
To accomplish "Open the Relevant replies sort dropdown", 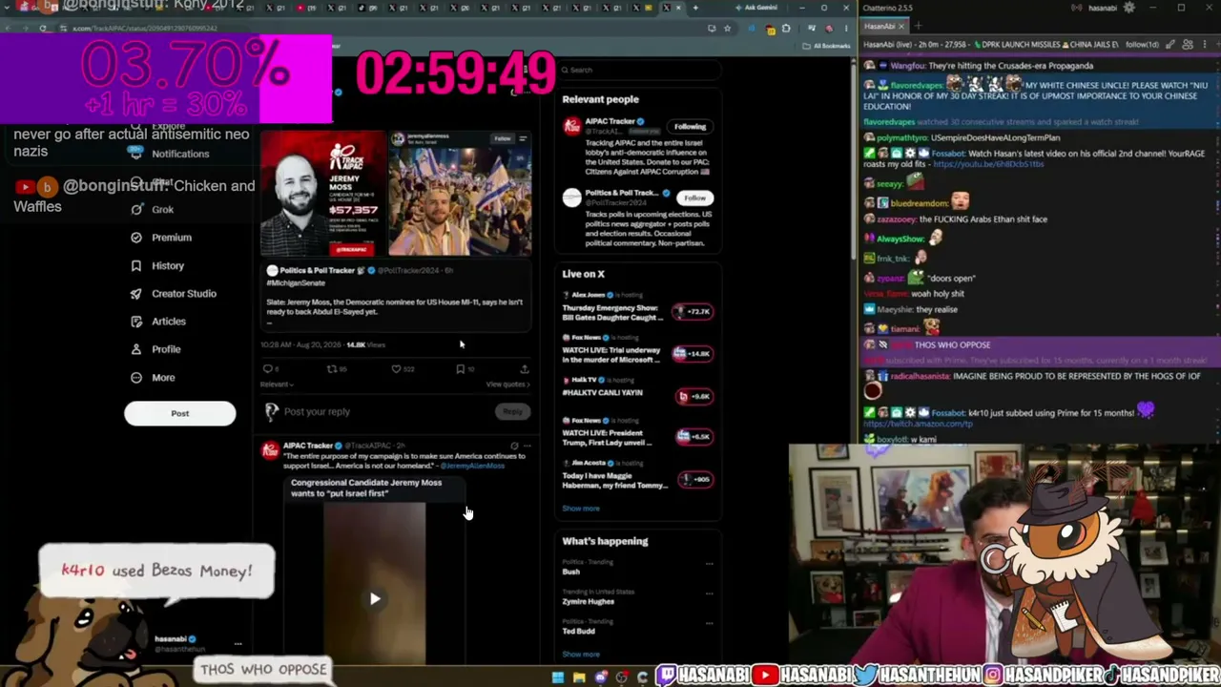I will click(277, 385).
